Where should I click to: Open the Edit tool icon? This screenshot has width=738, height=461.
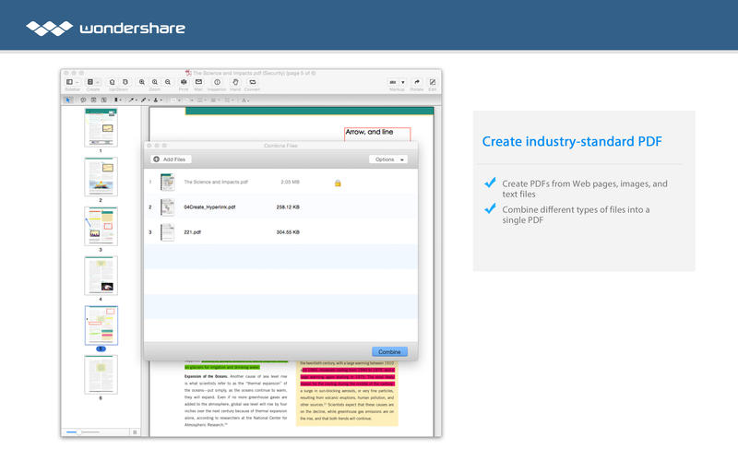coord(433,82)
